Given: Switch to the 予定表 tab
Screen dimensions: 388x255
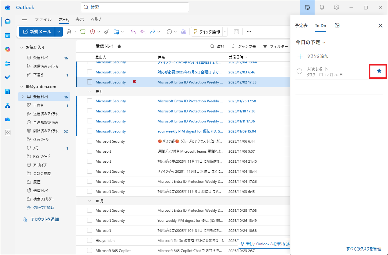Looking at the screenshot, I should tap(301, 26).
